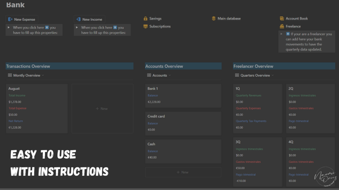The width and height of the screenshot is (339, 190).
Task: Open the Credit card account card
Action: [183, 123]
